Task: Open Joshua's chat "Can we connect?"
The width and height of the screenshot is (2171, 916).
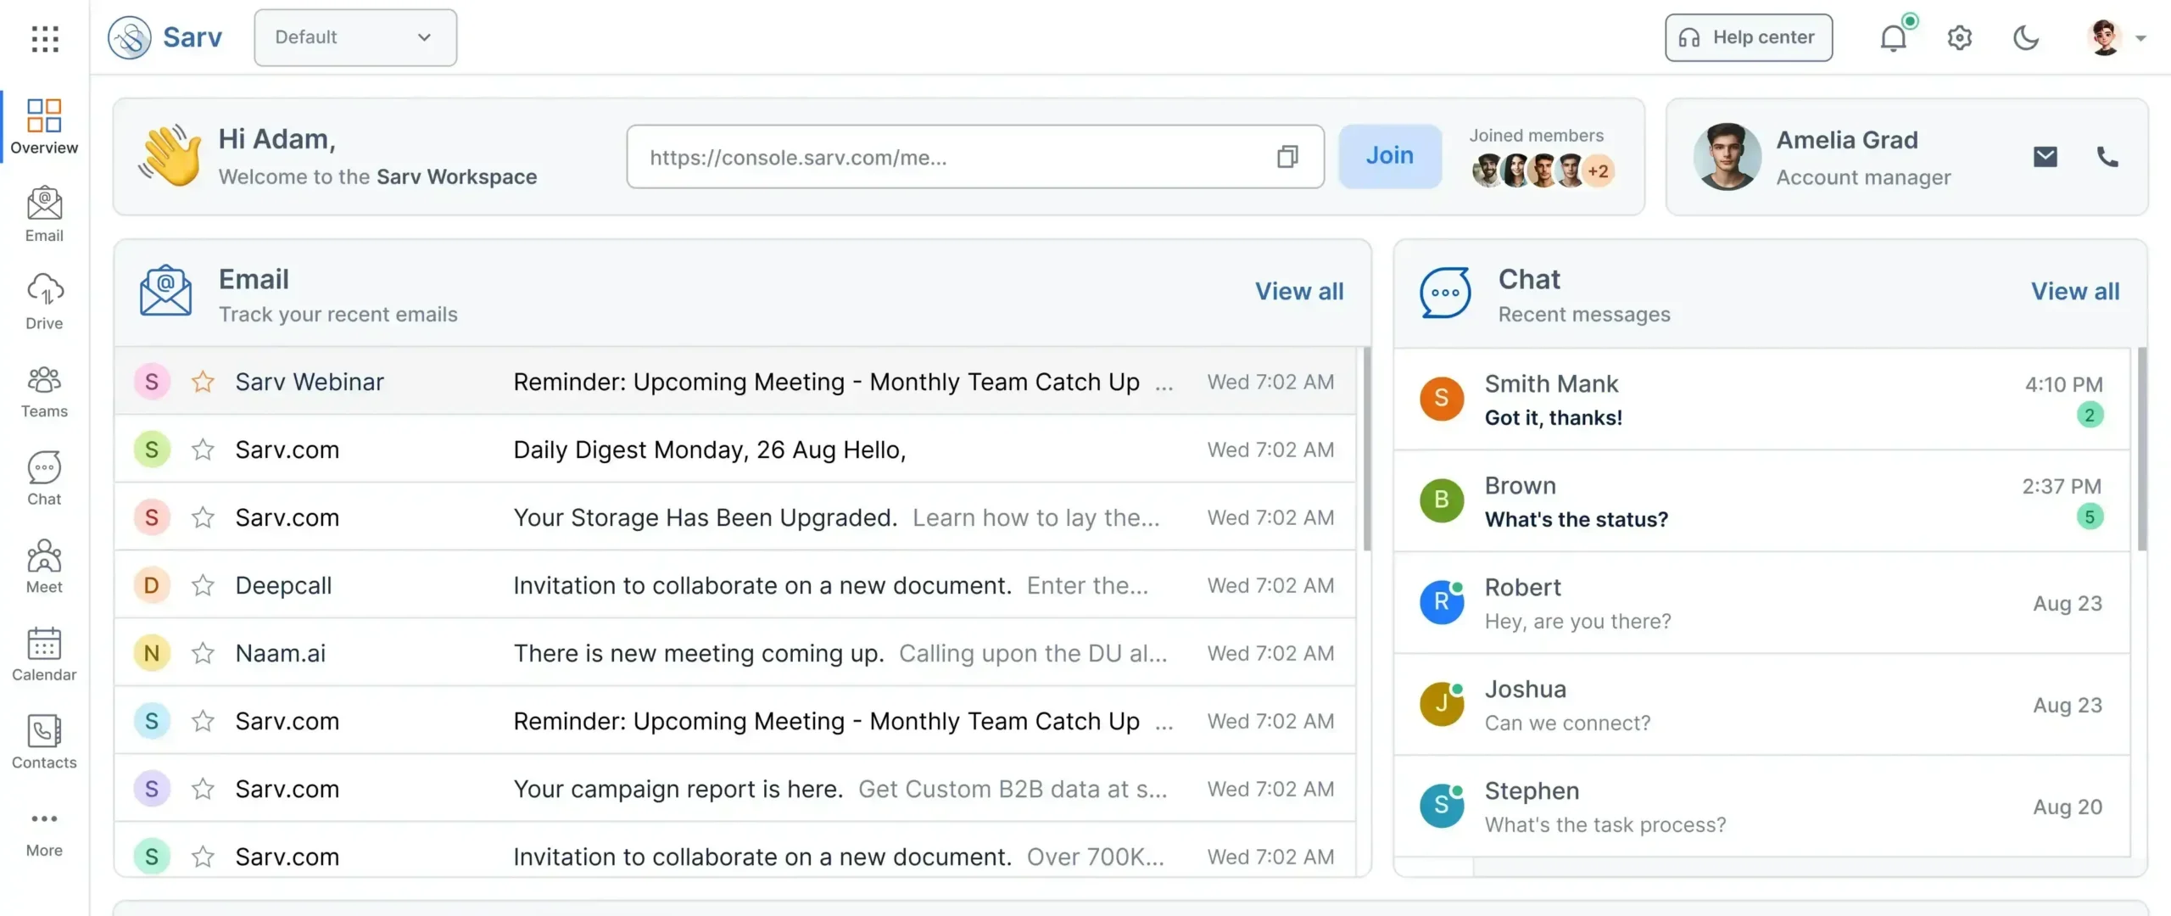Action: 1762,705
